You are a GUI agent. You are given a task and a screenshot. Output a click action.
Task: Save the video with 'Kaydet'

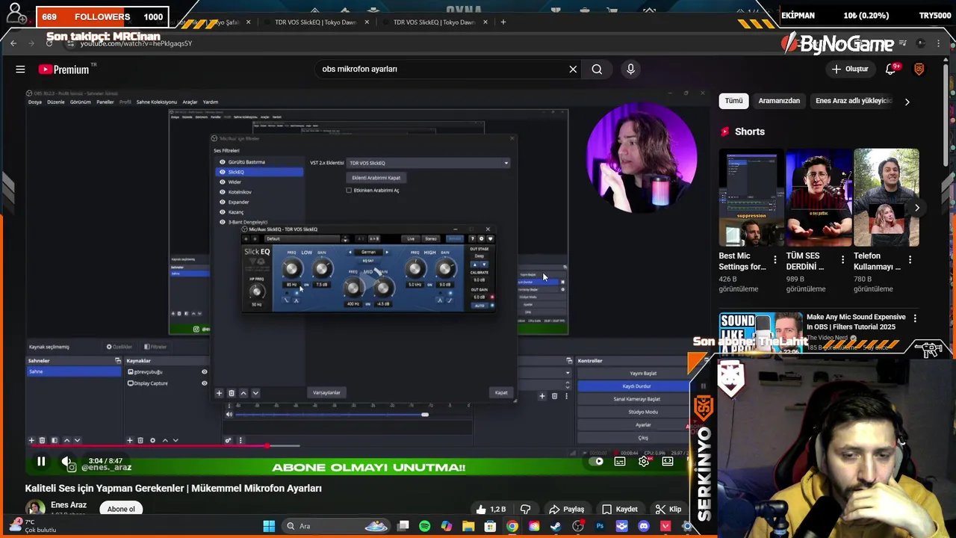(620, 509)
